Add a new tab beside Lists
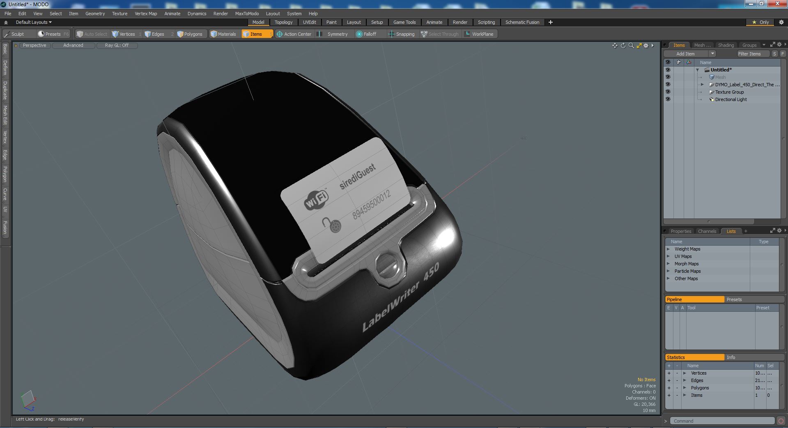 pyautogui.click(x=746, y=231)
